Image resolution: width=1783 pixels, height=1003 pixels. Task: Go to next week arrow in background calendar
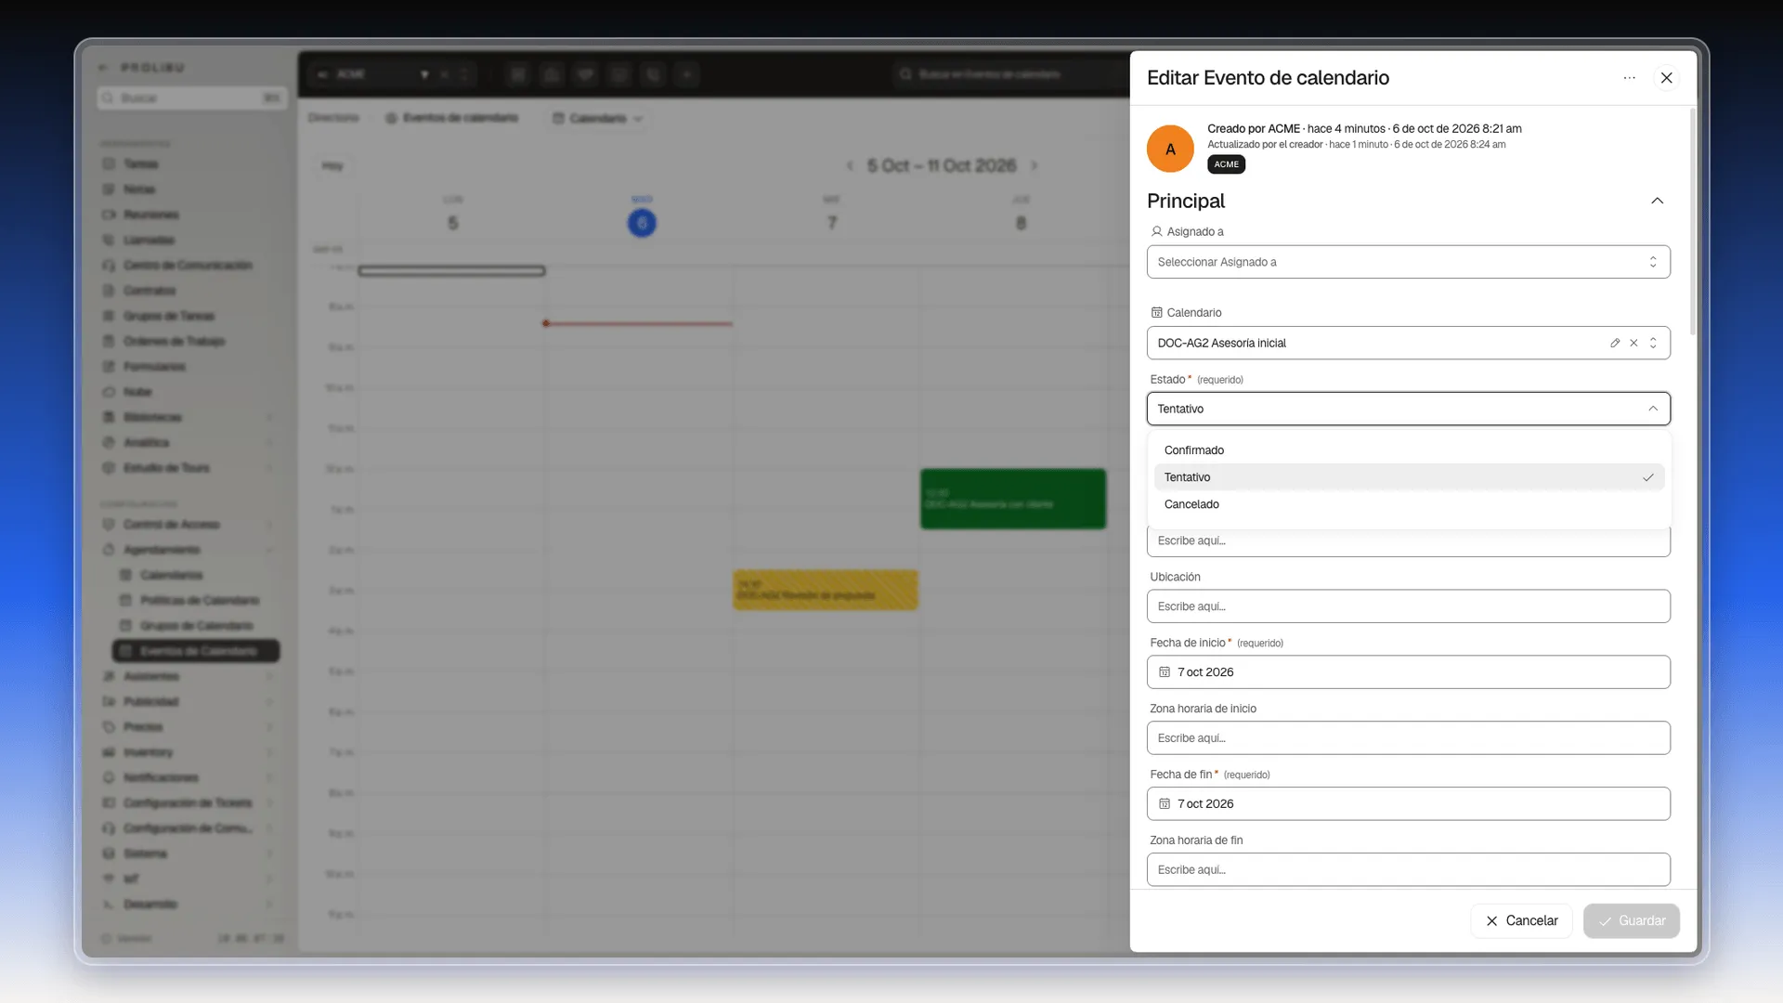1034,165
